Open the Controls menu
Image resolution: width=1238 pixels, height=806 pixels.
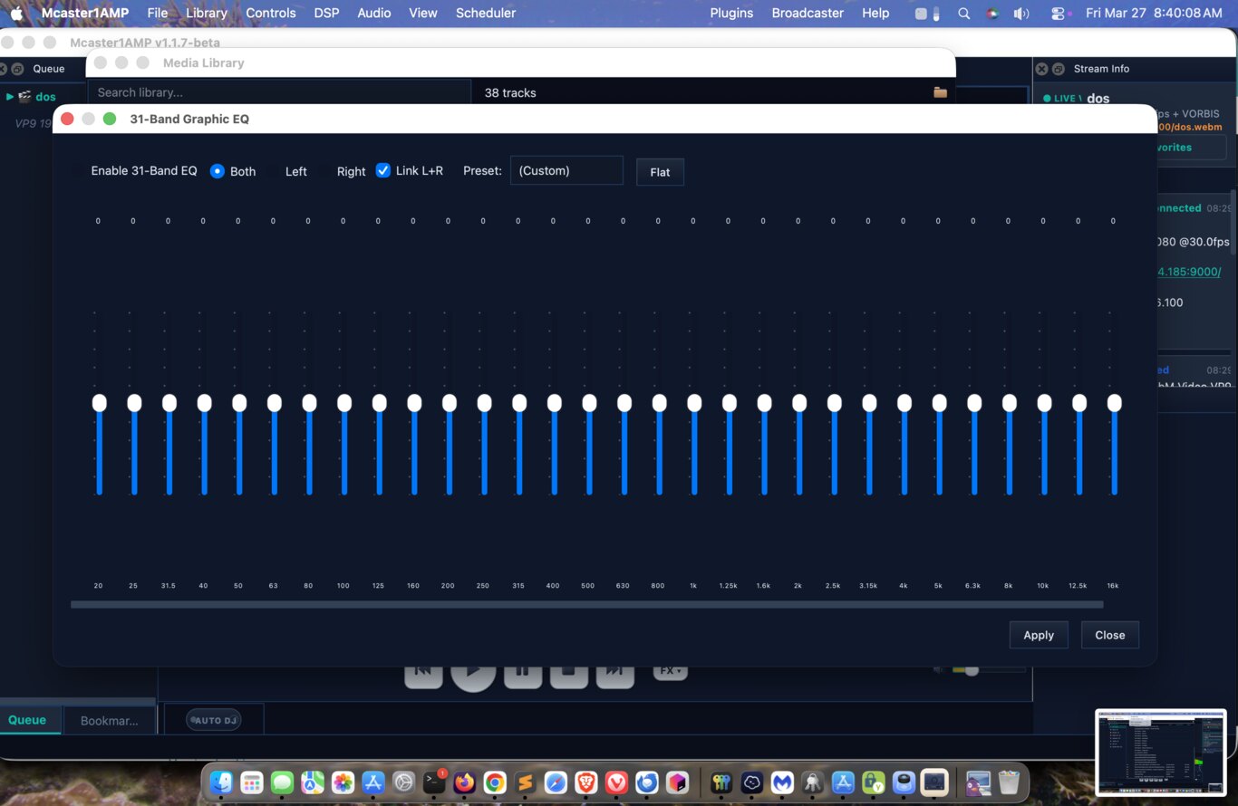271,13
